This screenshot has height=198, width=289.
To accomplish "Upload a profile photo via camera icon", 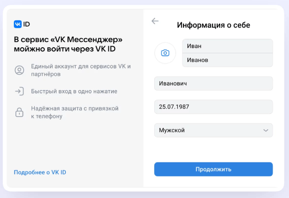I will 165,53.
